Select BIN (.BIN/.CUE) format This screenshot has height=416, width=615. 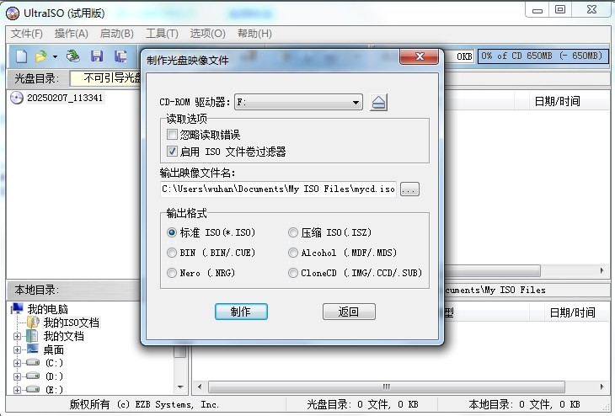[171, 253]
